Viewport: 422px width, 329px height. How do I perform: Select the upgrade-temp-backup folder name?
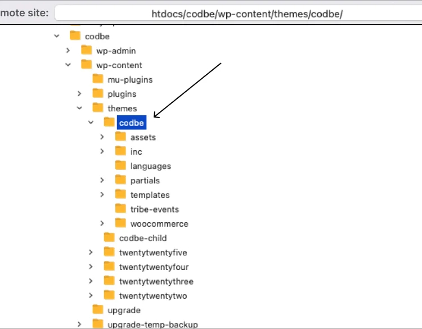(x=152, y=325)
